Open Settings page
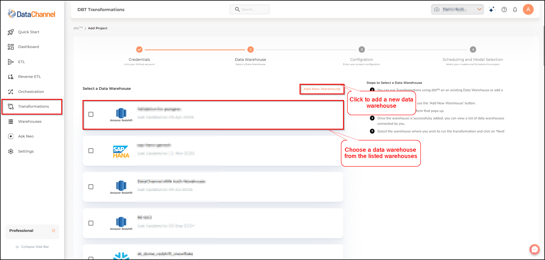The width and height of the screenshot is (545, 260). coord(26,151)
